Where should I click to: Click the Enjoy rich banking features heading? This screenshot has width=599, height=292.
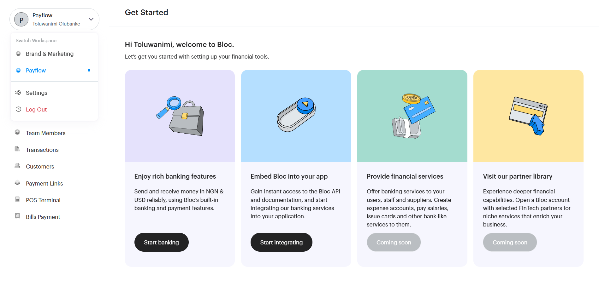pos(175,176)
